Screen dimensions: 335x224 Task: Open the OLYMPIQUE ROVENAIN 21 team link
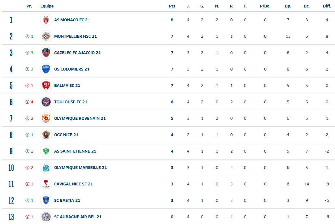(x=80, y=118)
